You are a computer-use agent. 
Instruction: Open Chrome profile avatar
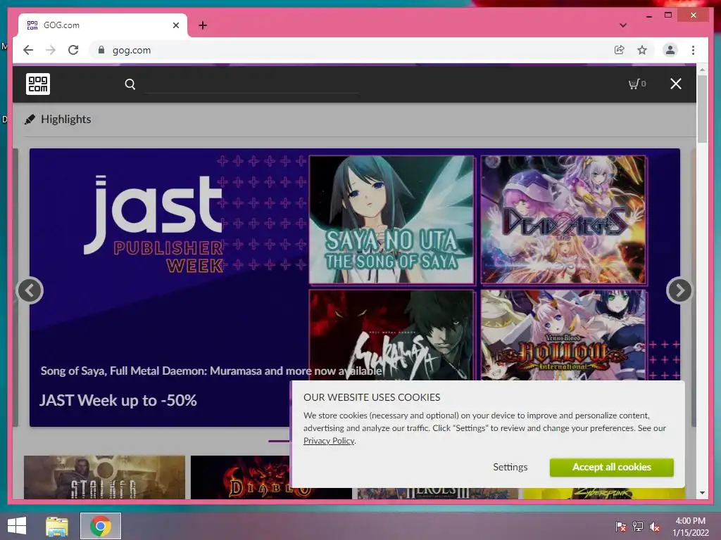point(670,50)
